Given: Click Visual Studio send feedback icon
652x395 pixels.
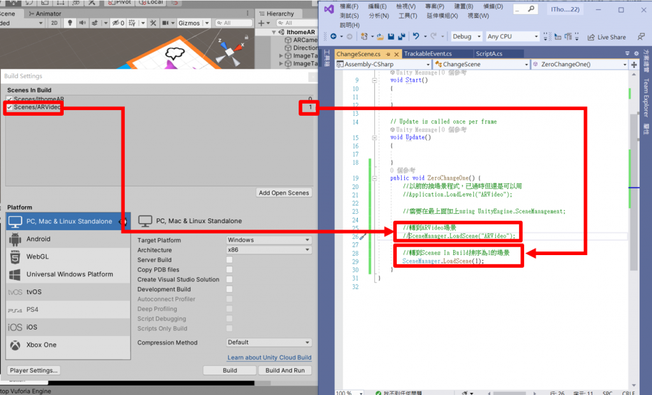Looking at the screenshot, I should 641,37.
